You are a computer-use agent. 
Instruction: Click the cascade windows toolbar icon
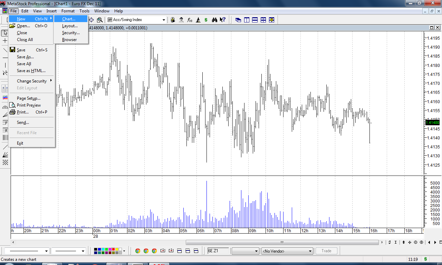[238, 20]
